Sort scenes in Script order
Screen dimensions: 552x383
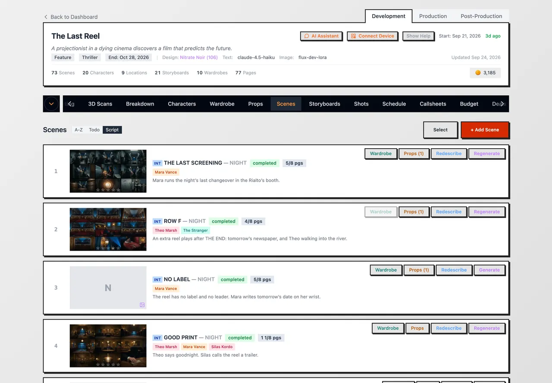[112, 130]
